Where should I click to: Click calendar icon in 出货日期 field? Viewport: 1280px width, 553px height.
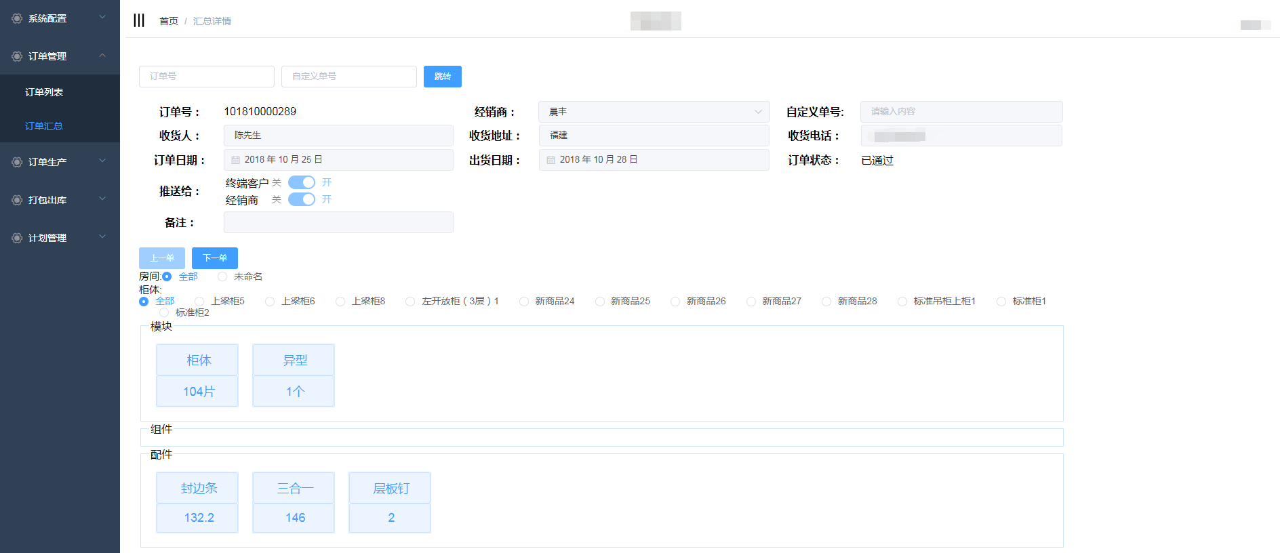pyautogui.click(x=551, y=160)
